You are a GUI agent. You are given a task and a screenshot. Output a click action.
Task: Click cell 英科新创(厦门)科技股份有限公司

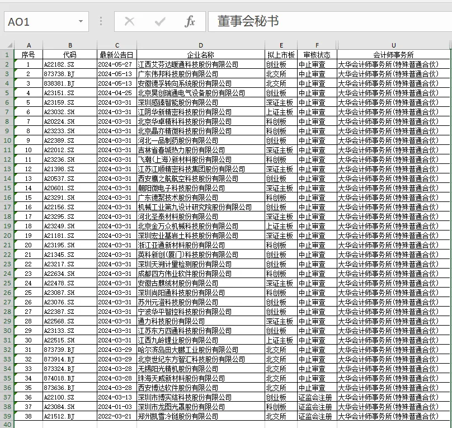pos(201,255)
